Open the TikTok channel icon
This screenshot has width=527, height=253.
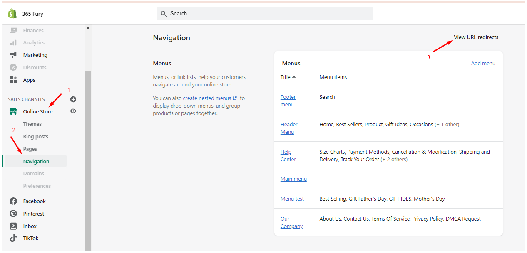coord(13,238)
